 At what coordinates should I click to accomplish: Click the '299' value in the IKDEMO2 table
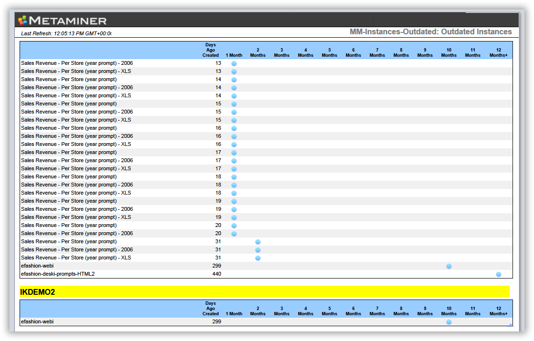pos(216,321)
